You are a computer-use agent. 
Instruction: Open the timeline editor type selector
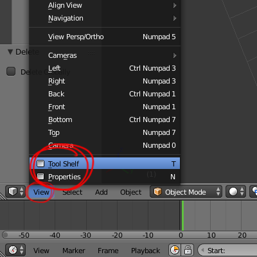[15, 250]
